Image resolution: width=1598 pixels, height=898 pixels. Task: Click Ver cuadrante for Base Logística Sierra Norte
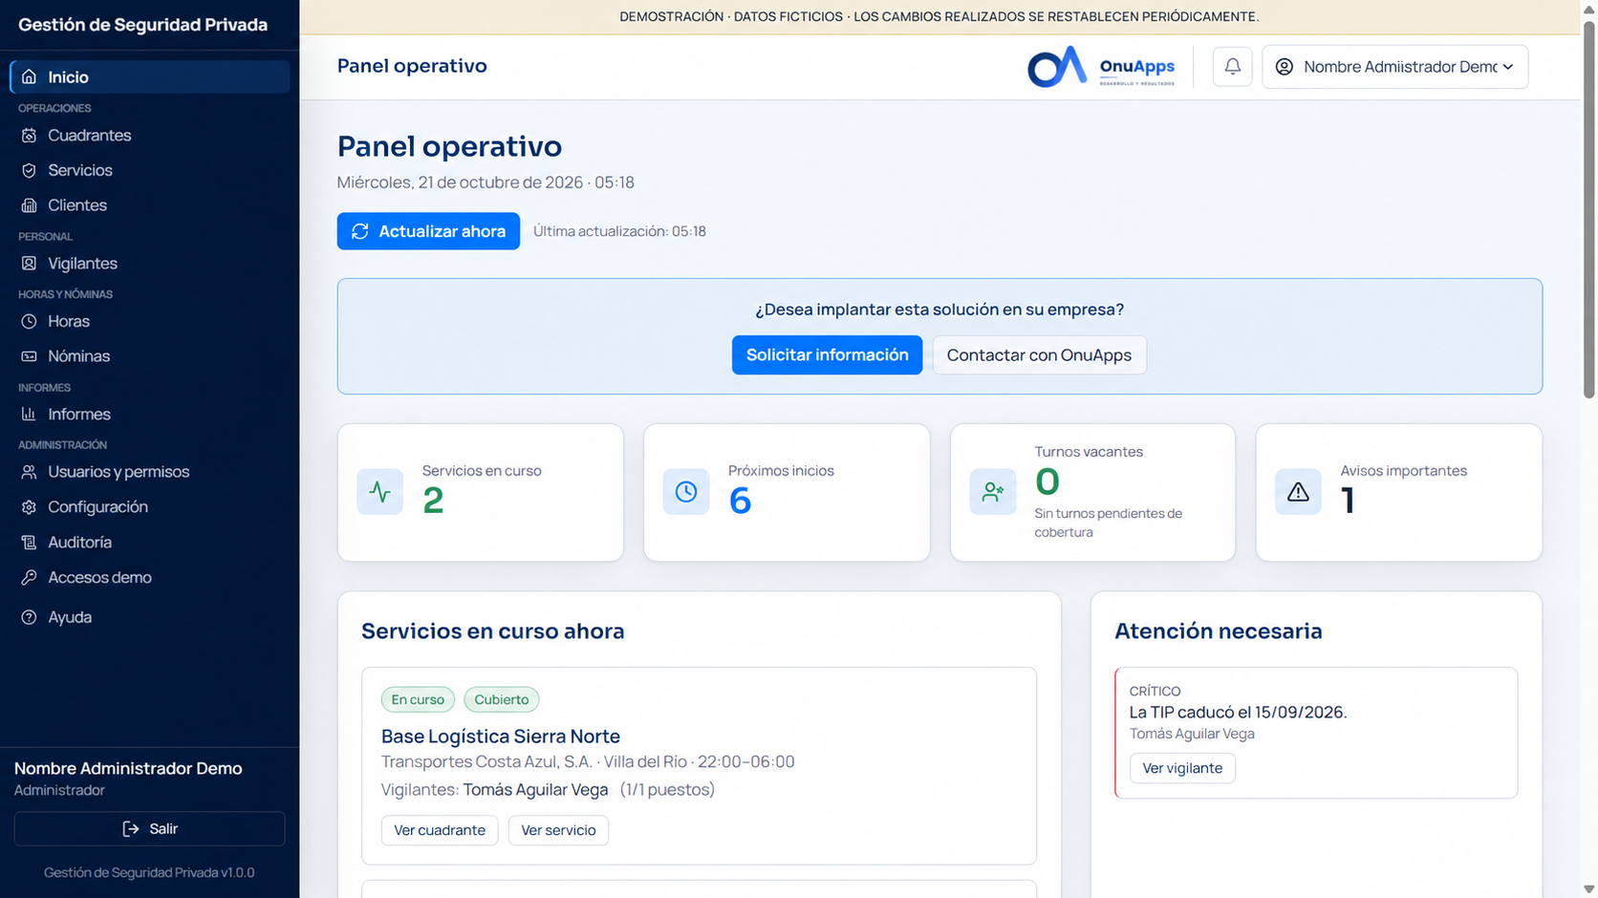pos(440,830)
